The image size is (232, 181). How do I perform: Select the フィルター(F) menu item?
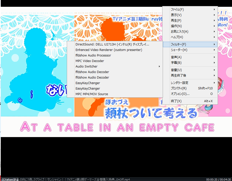pyautogui.click(x=190, y=44)
